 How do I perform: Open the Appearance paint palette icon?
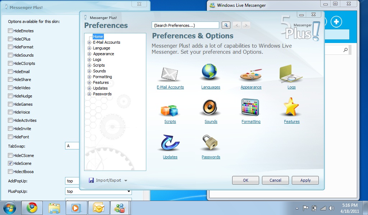tap(251, 75)
